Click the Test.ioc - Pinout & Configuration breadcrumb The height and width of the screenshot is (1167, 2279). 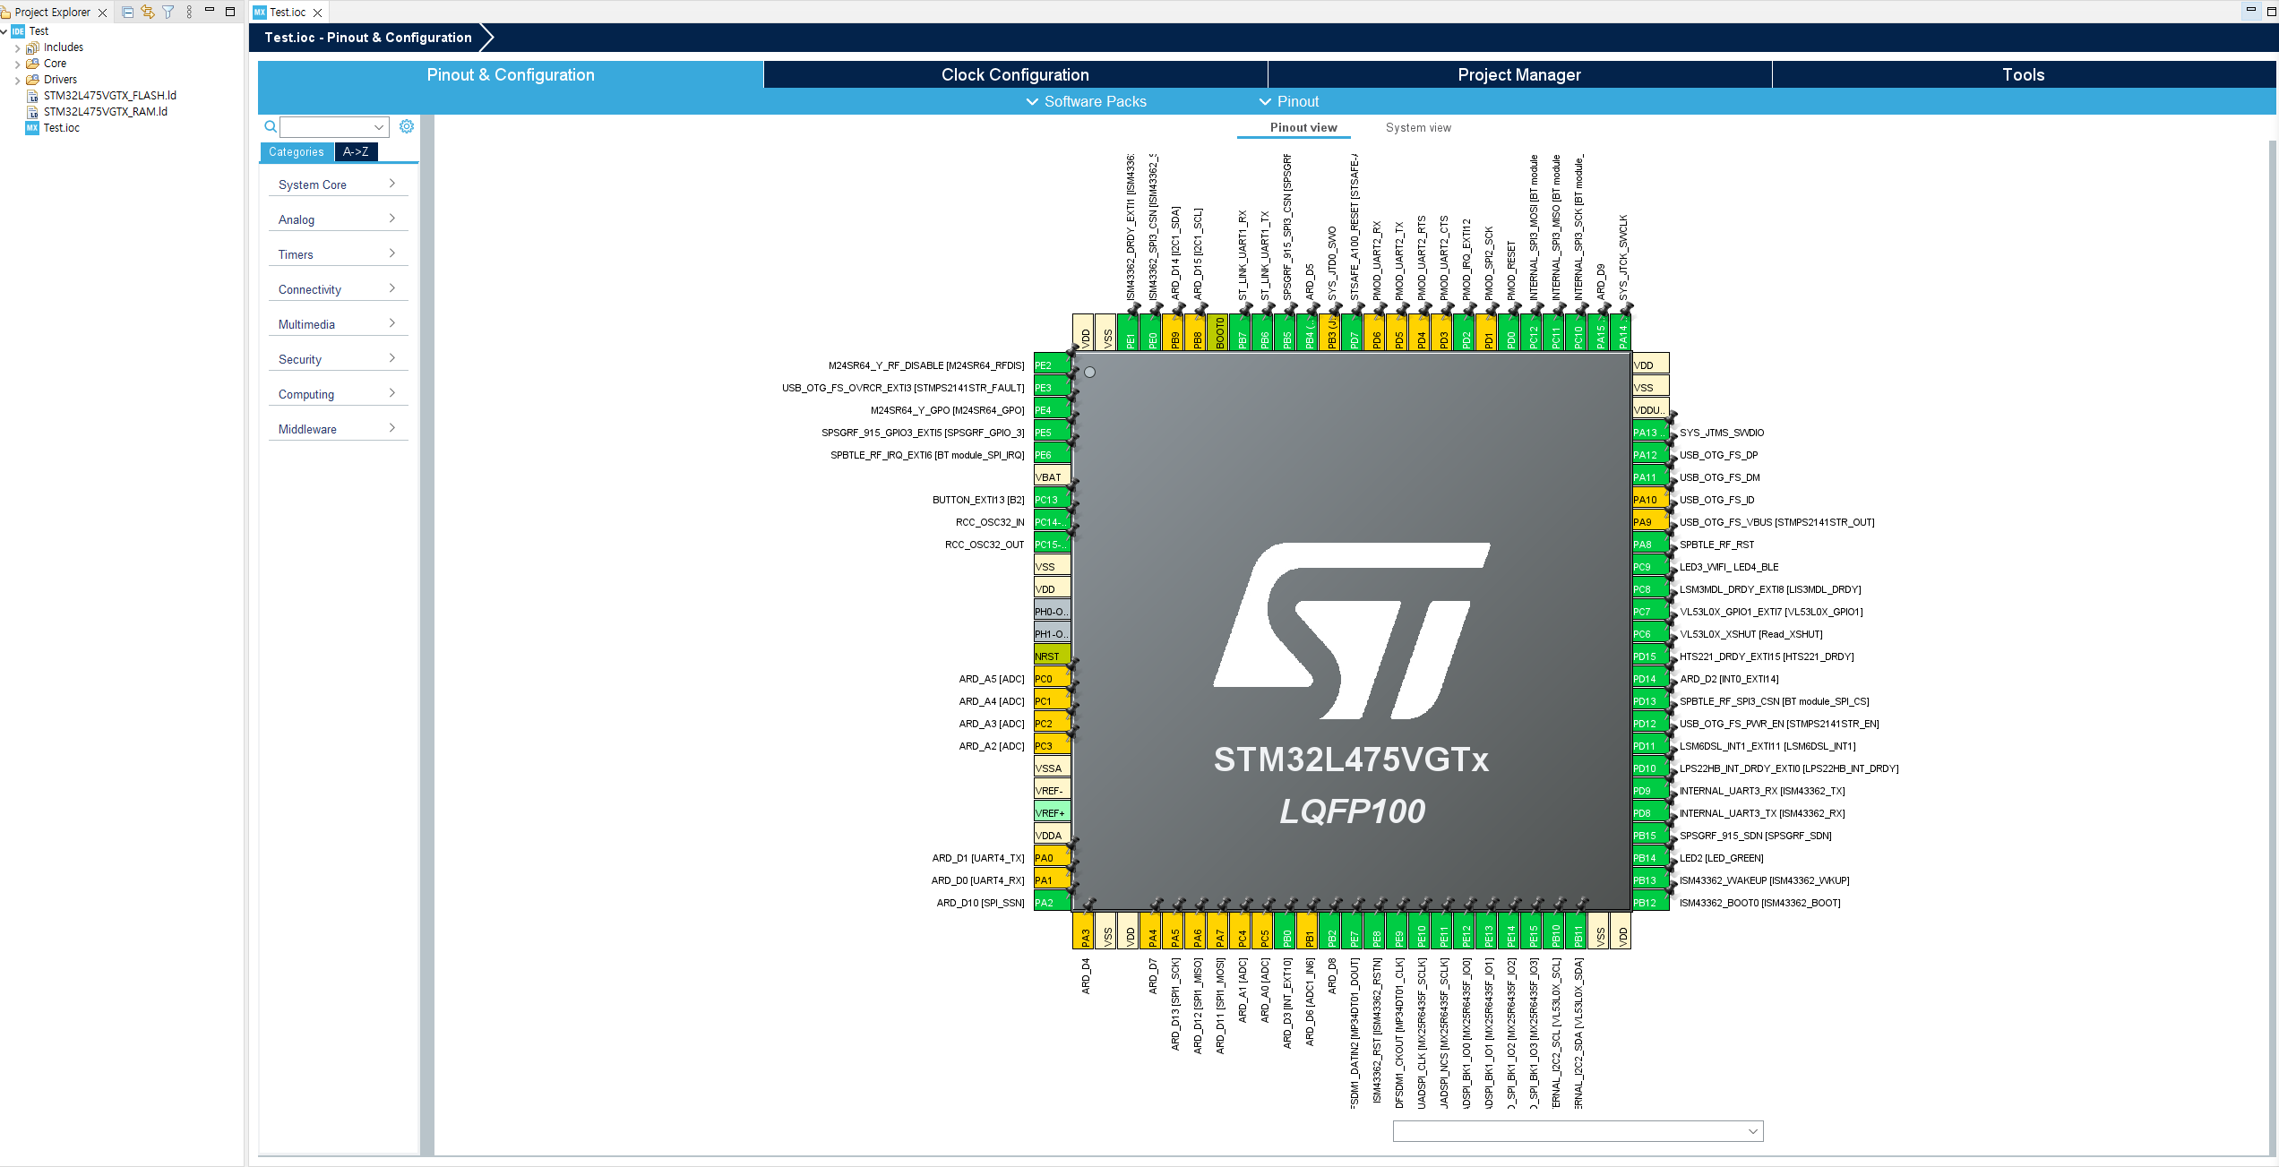pos(368,38)
